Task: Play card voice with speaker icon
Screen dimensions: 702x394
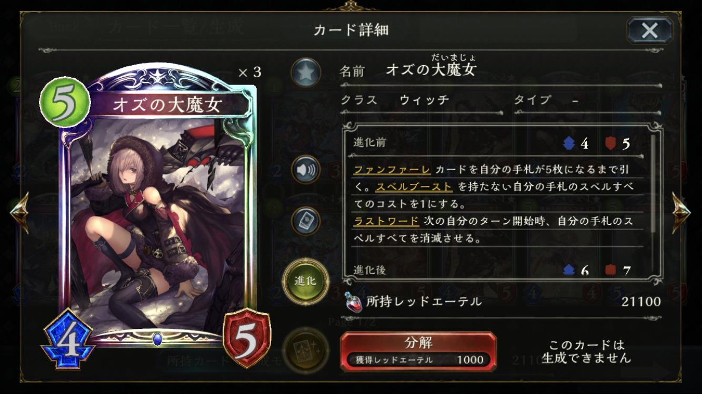Action: click(x=306, y=170)
